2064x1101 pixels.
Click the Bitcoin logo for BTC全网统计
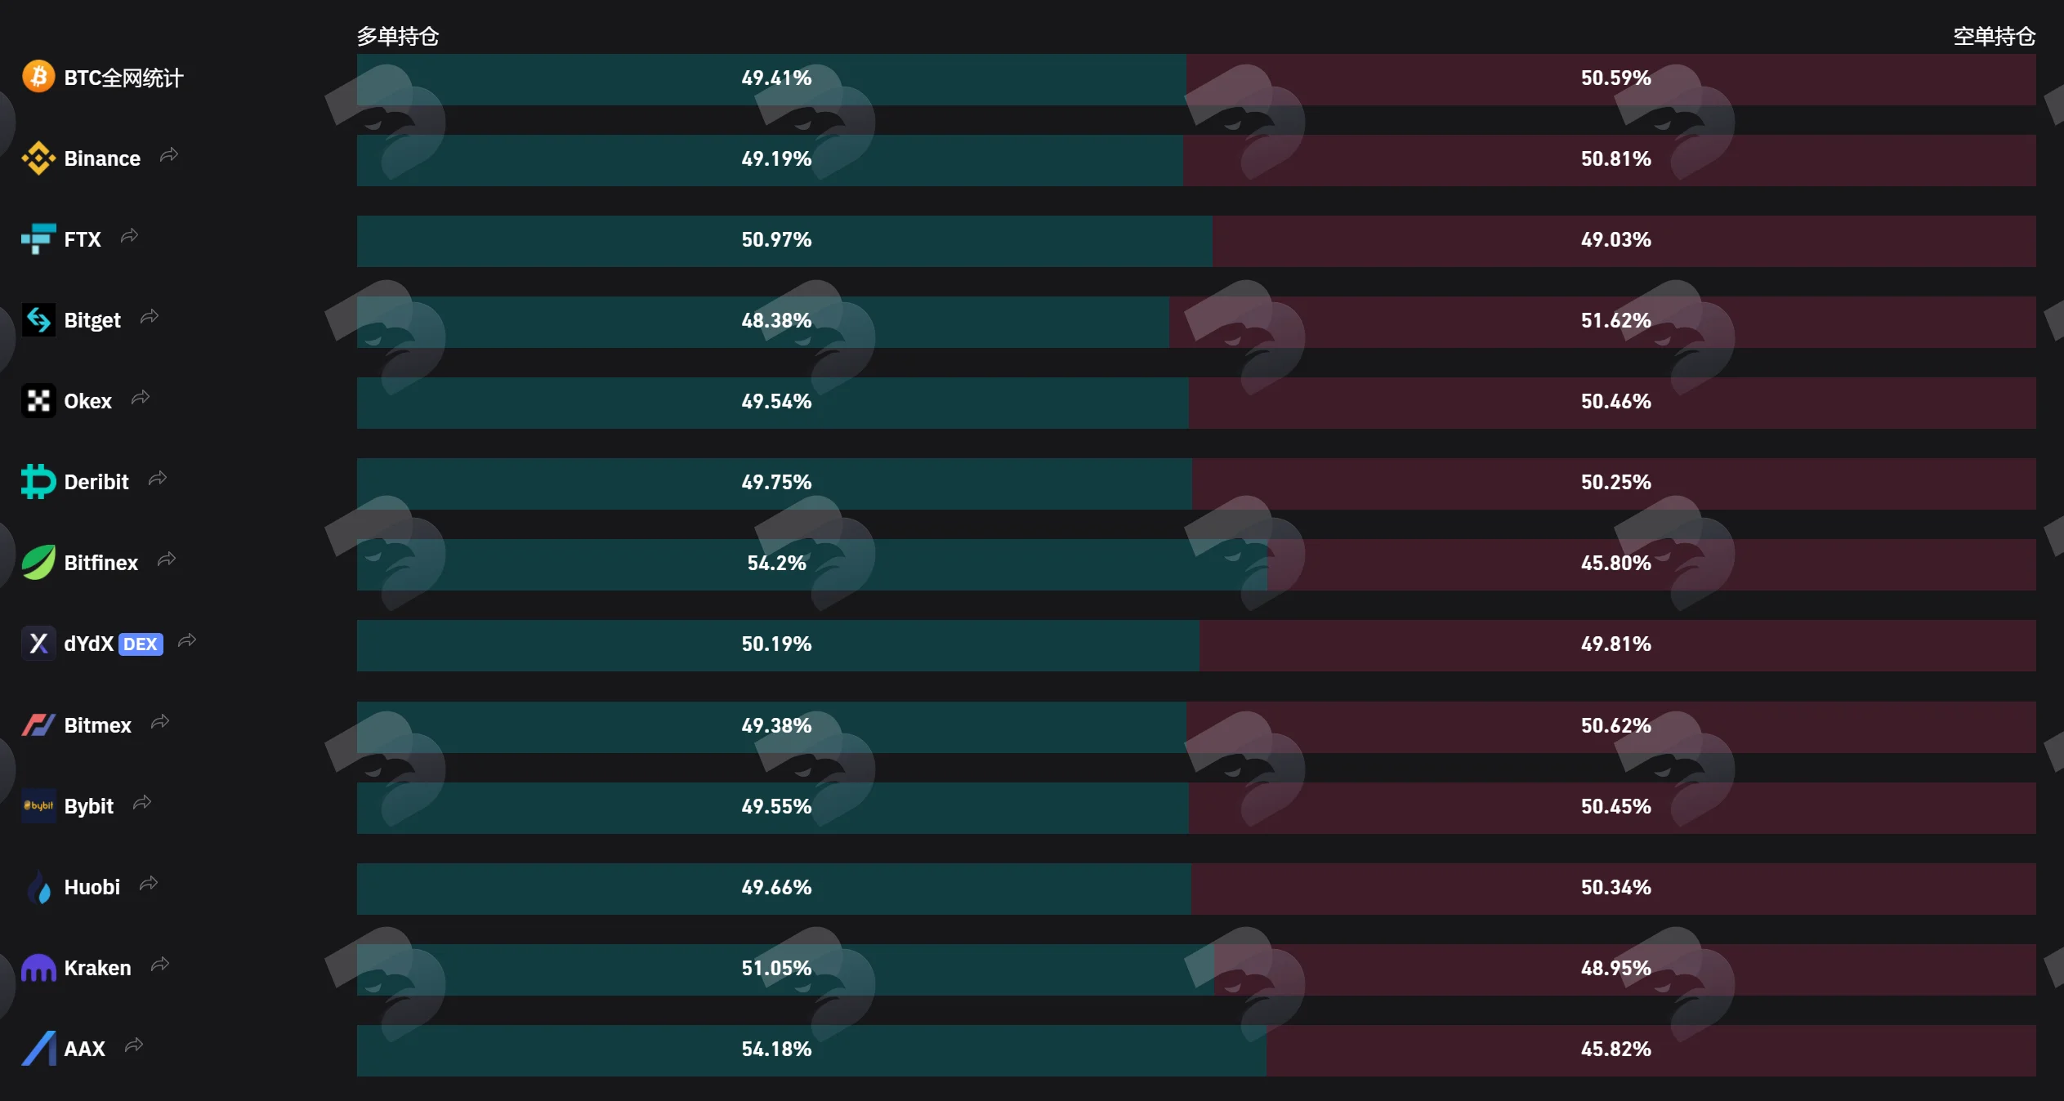click(x=38, y=77)
